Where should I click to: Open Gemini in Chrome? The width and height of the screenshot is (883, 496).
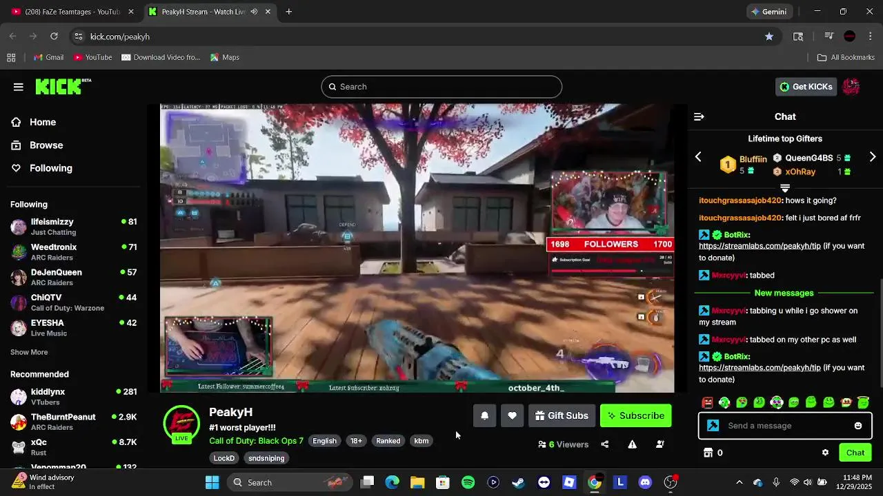click(769, 12)
